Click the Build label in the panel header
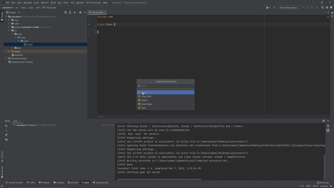334x188 pixels. 7,121
